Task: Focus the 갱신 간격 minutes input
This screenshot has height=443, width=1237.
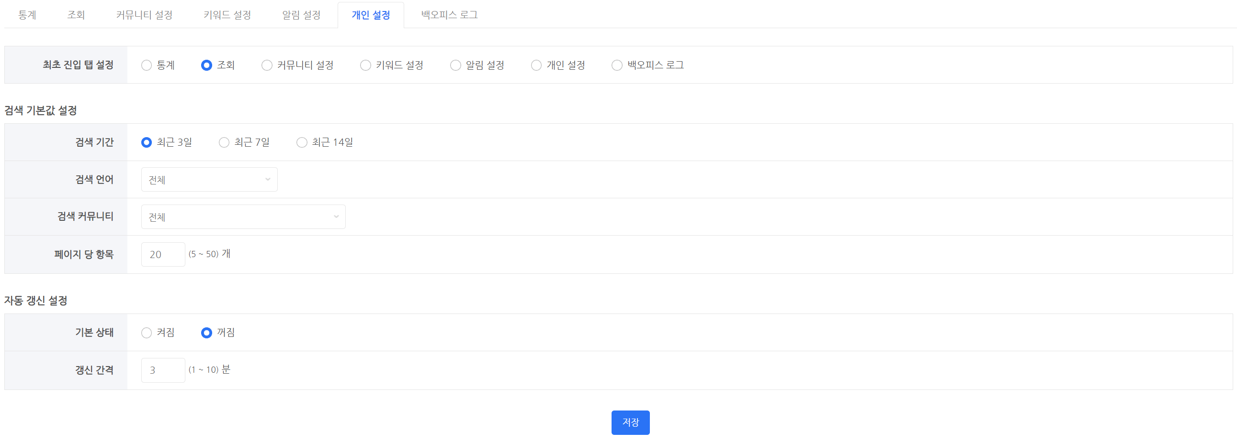Action: (x=163, y=370)
